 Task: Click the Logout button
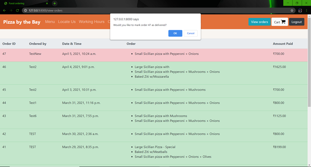297,22
